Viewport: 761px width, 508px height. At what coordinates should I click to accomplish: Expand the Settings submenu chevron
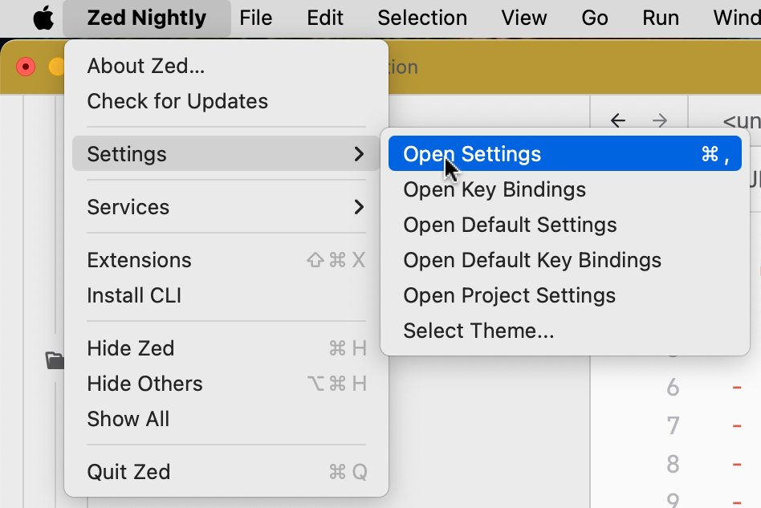(x=359, y=154)
